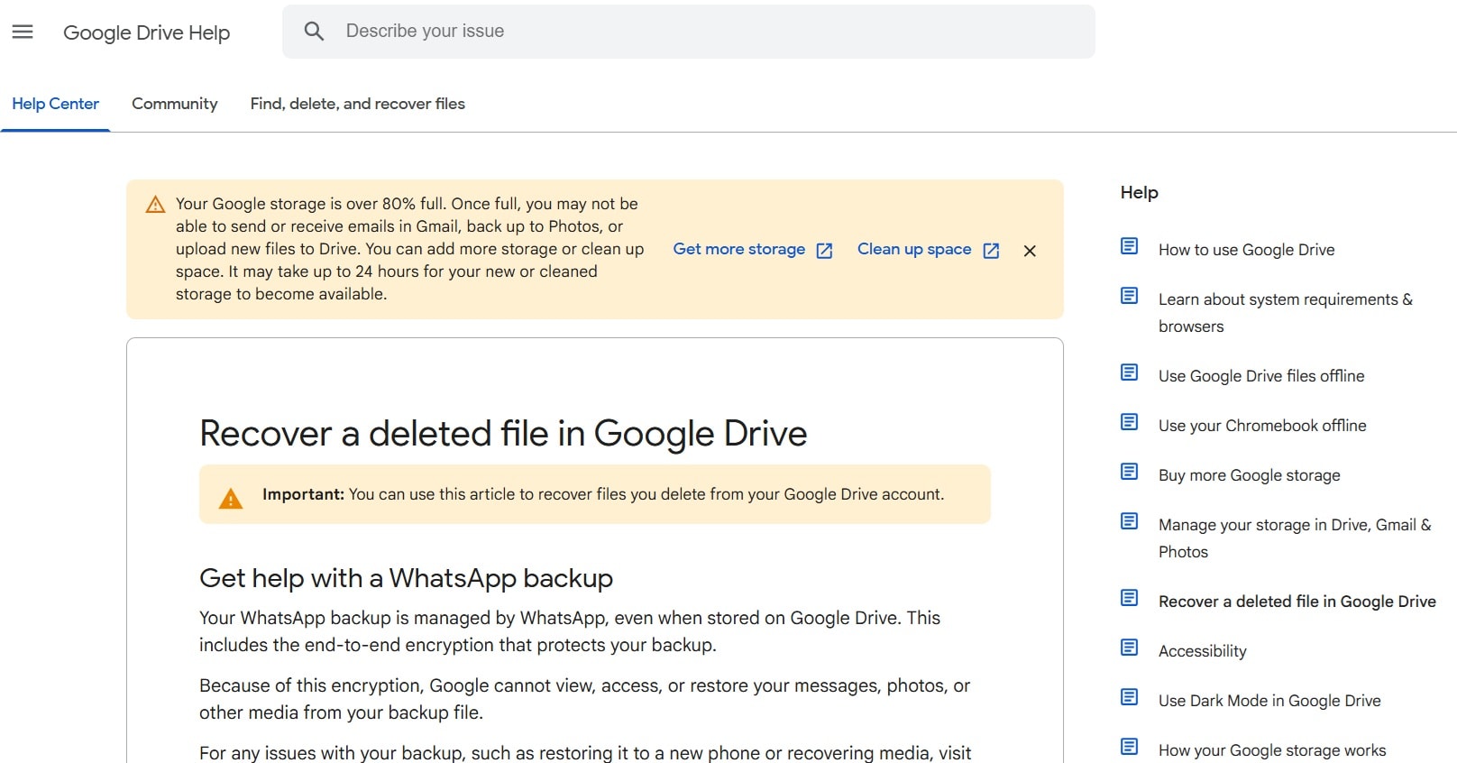Open Buy more Google storage article
Viewport: 1457px width, 763px height.
(x=1249, y=475)
